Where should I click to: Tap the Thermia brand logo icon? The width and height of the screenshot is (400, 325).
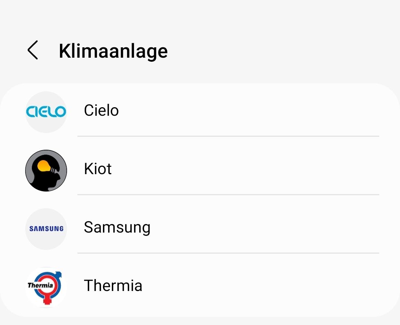(x=46, y=287)
